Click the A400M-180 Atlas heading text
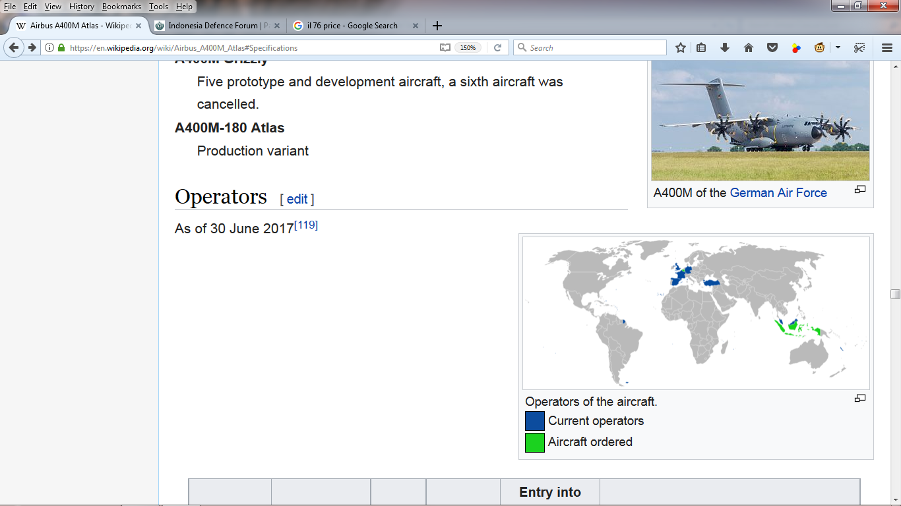 coord(230,127)
